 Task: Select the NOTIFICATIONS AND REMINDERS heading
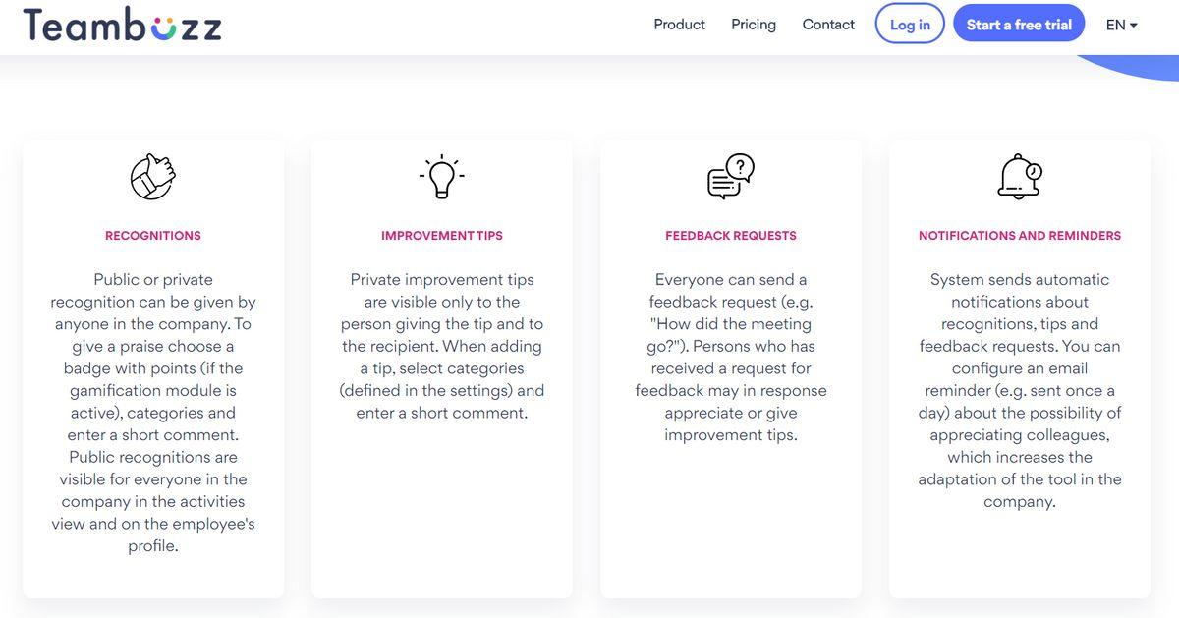coord(1020,236)
